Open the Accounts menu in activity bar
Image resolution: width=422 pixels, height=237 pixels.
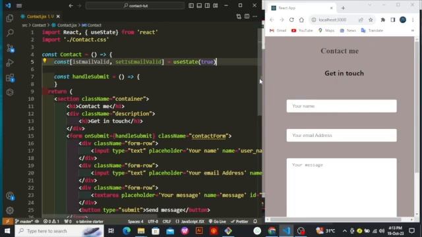click(10, 196)
